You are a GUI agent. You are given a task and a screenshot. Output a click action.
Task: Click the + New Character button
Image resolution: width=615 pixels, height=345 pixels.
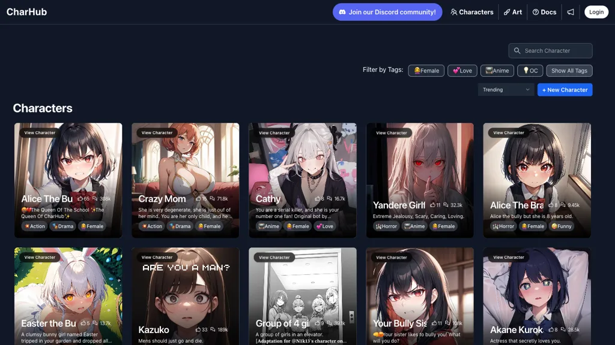coord(565,90)
